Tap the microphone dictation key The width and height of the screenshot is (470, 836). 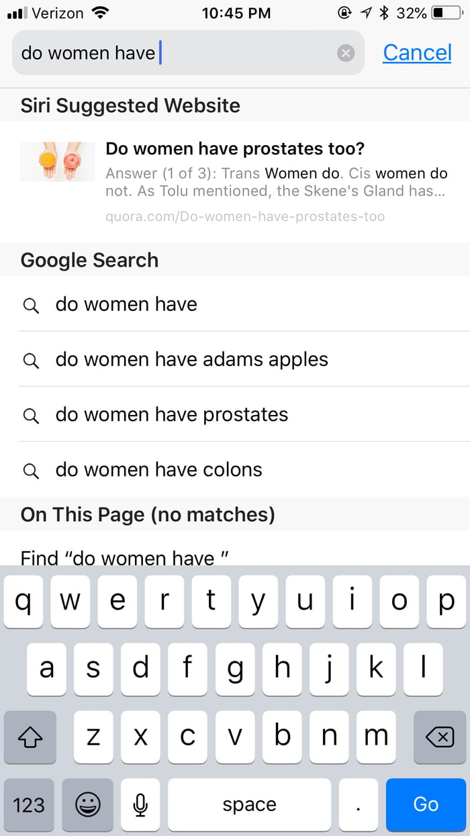pos(140,804)
